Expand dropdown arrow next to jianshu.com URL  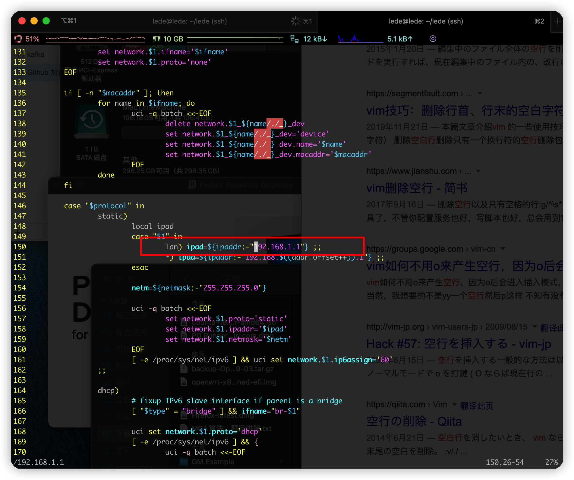pyautogui.click(x=478, y=171)
